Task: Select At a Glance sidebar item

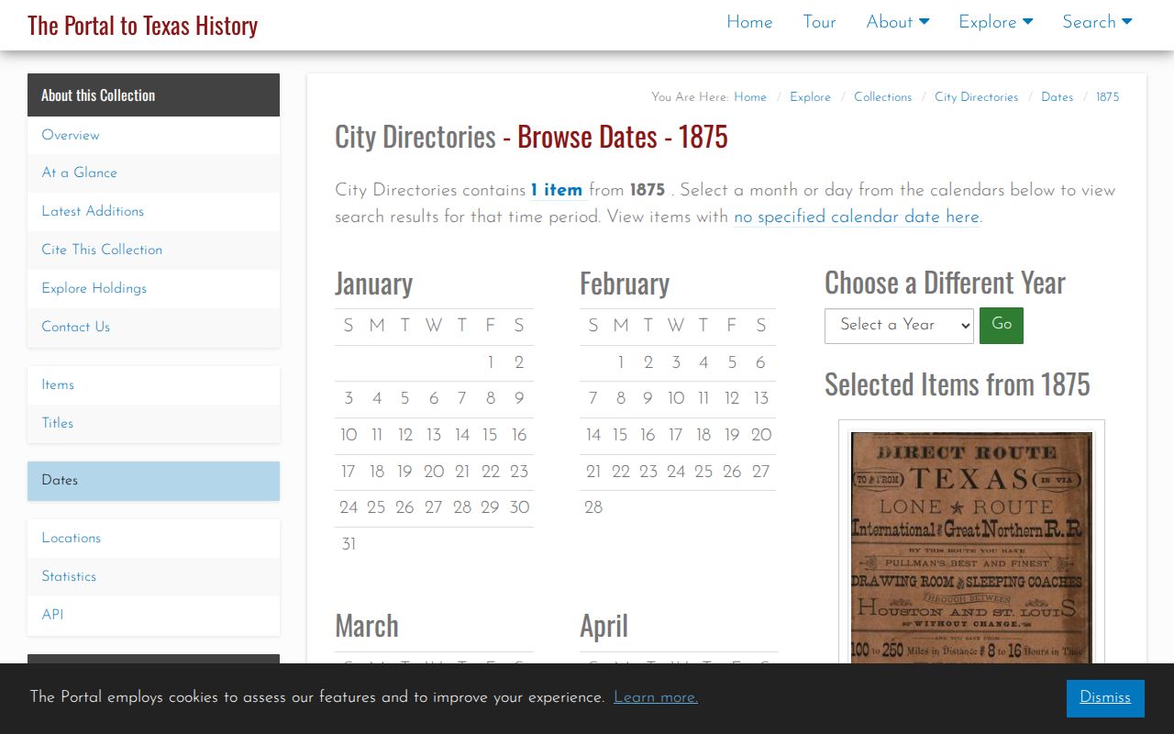Action: tap(153, 172)
